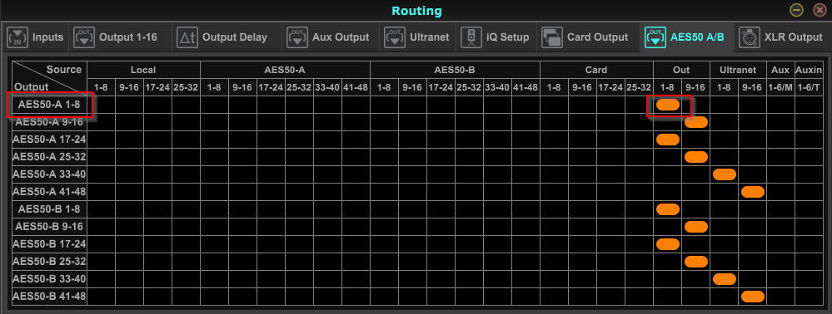
Task: Route Local 25-32 to AES50-B 41-48 cell
Action: (x=187, y=297)
